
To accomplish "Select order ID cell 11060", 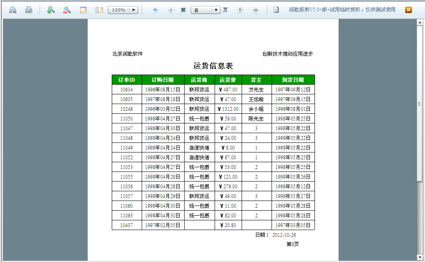I will pyautogui.click(x=127, y=206).
